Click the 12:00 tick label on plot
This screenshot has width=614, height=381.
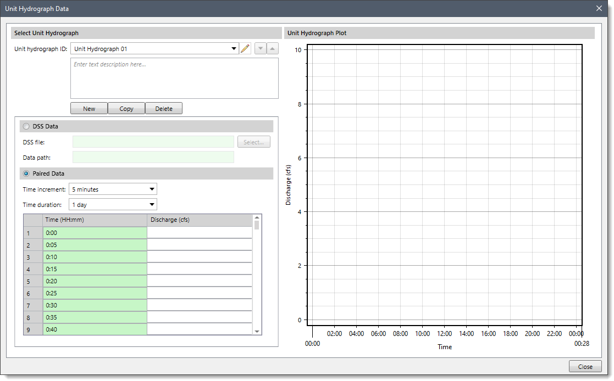444,334
